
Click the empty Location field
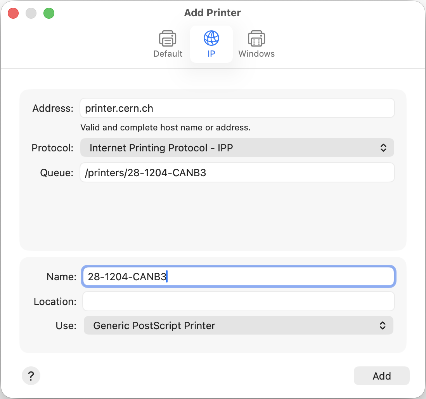pyautogui.click(x=238, y=302)
